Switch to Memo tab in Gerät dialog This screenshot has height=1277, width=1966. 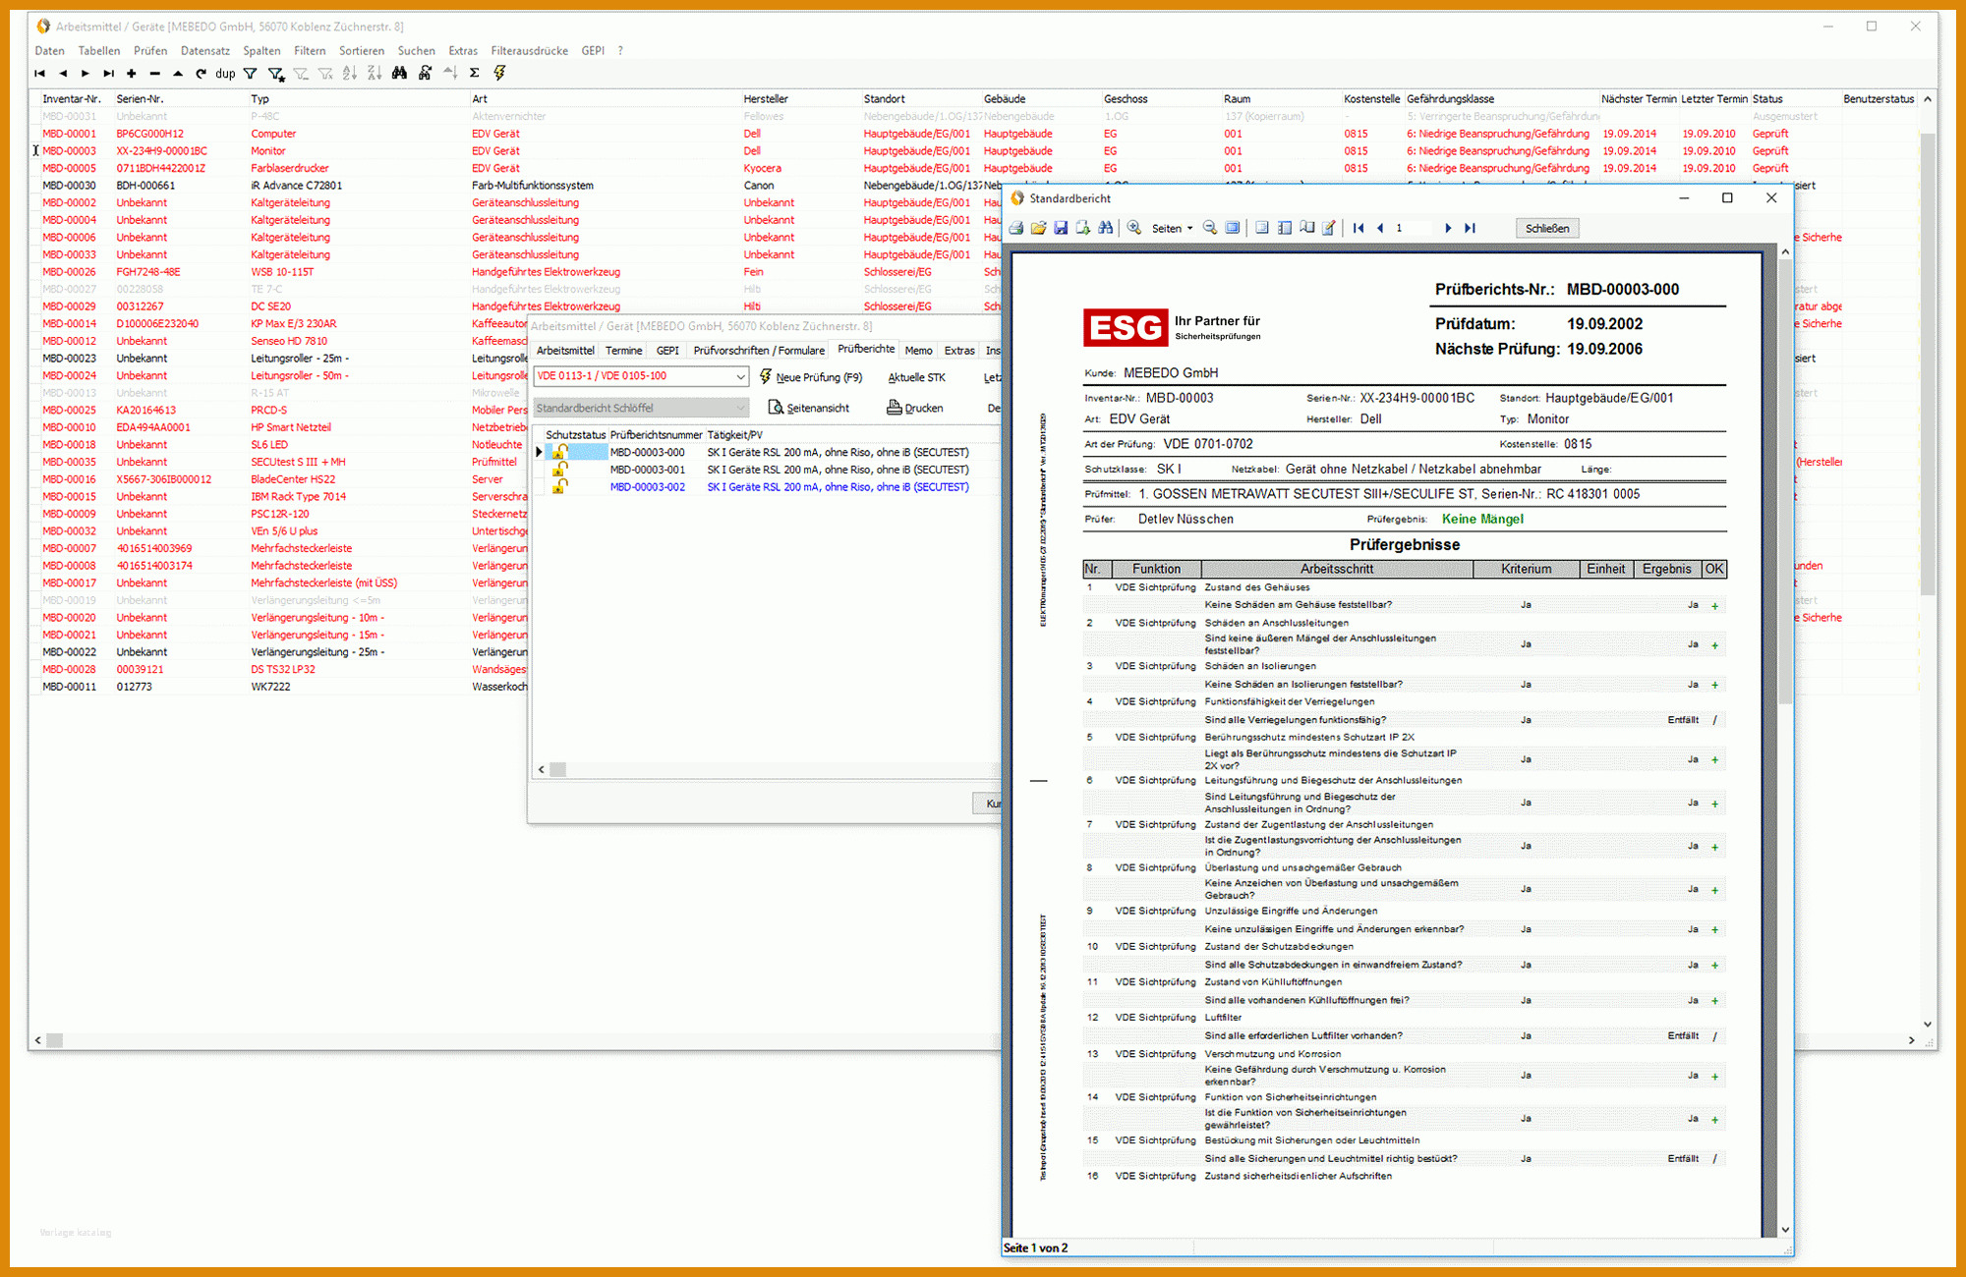coord(919,351)
